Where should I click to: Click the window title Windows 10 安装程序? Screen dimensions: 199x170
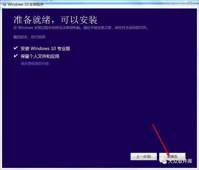[26, 4]
